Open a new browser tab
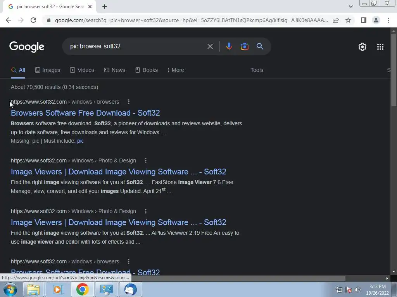397x297 pixels. click(x=105, y=7)
